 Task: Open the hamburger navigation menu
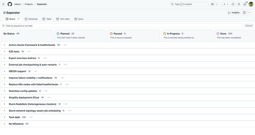click(x=3, y=4)
